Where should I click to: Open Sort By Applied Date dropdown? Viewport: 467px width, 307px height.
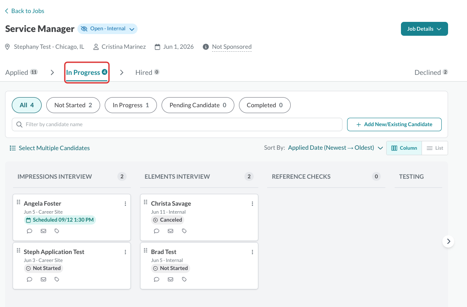(335, 148)
